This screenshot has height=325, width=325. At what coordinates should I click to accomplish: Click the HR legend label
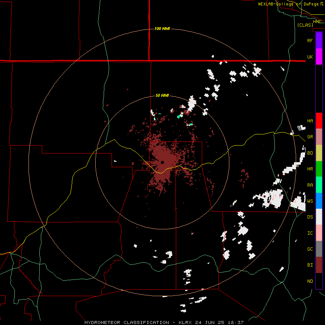[x=310, y=169]
